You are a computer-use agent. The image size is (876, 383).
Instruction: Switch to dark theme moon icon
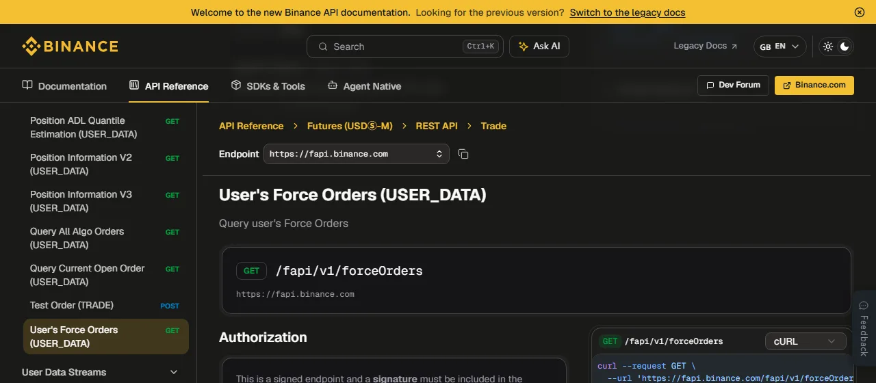[x=845, y=47]
